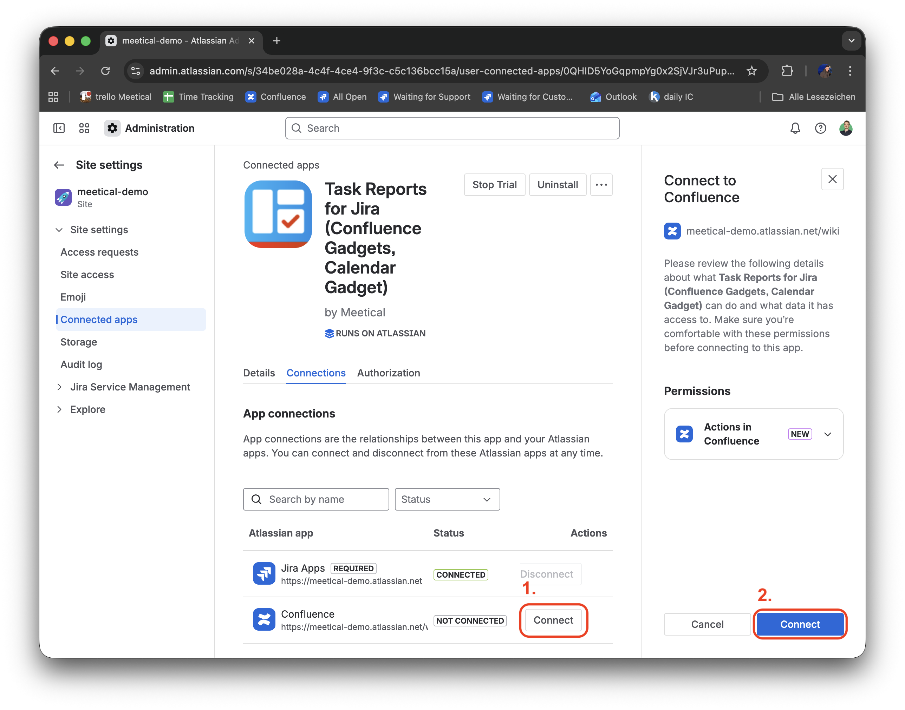Screen dimensions: 905x710
Task: Confirm with the blue Connect button
Action: pos(800,624)
